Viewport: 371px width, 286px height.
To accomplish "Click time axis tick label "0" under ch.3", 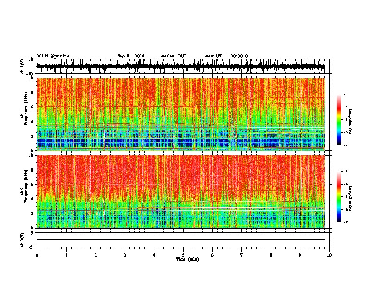I will [x=37, y=255].
